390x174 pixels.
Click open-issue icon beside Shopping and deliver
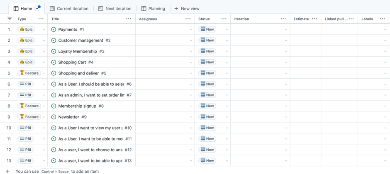pos(54,73)
